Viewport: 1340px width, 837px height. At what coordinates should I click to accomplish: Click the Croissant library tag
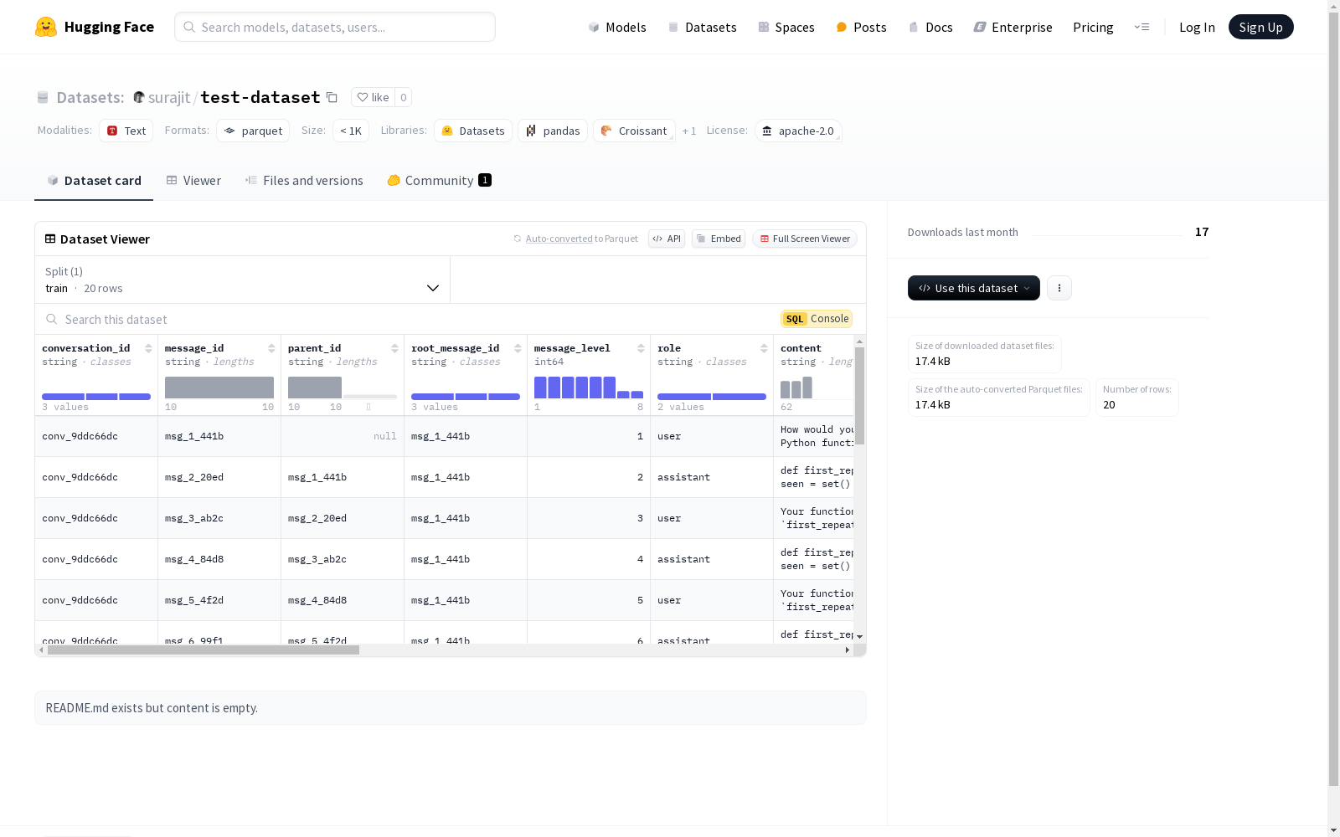pos(634,131)
